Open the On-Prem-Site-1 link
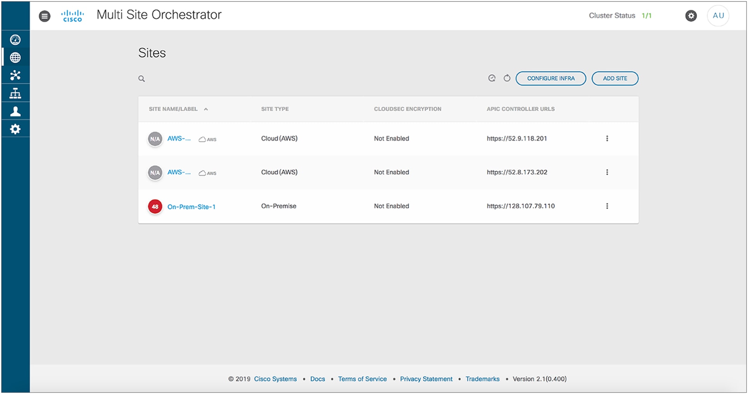748x394 pixels. pos(191,207)
